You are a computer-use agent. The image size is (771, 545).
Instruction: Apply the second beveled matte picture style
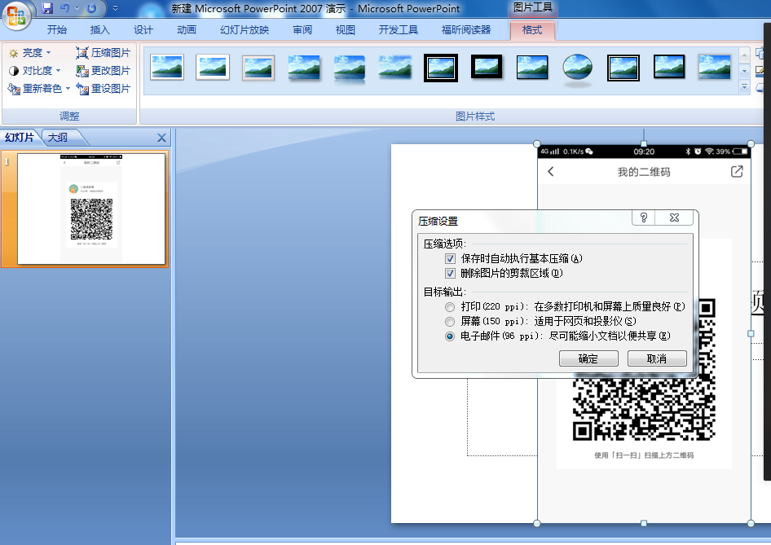click(x=213, y=68)
